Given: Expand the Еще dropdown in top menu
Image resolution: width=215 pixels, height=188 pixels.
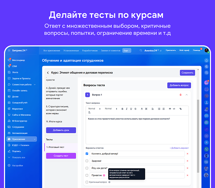Looking at the screenshot, I should point(127,51).
